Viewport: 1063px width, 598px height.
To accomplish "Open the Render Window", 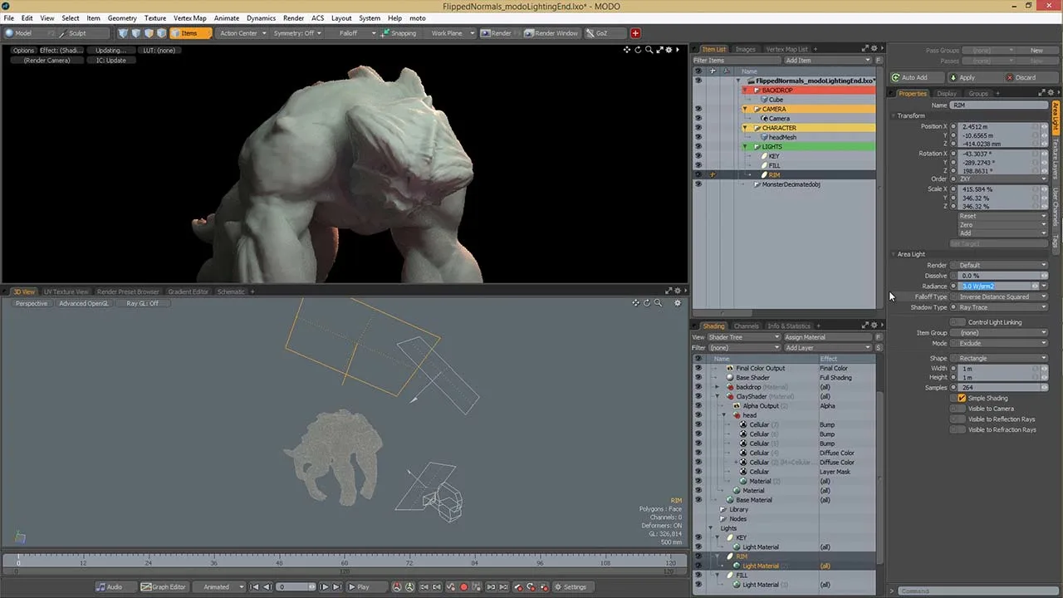I will [x=551, y=33].
